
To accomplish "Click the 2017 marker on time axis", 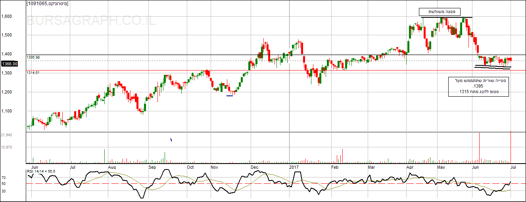I will click(294, 167).
